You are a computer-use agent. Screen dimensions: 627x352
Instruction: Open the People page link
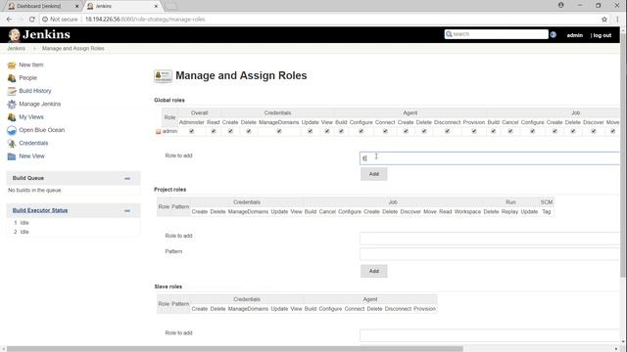[x=28, y=78]
